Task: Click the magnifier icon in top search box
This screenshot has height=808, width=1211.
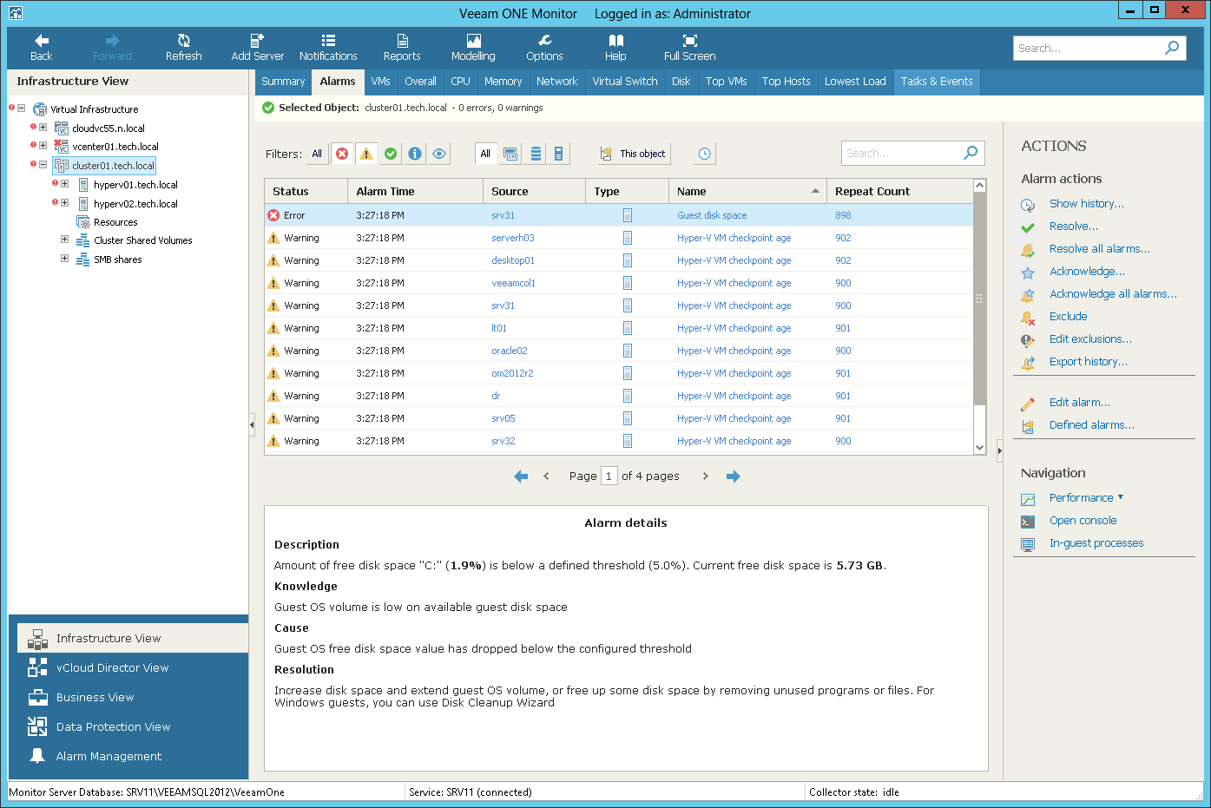Action: [x=1172, y=48]
